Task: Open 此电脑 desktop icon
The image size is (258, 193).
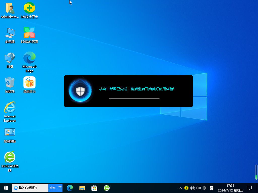Action: [x=10, y=35]
